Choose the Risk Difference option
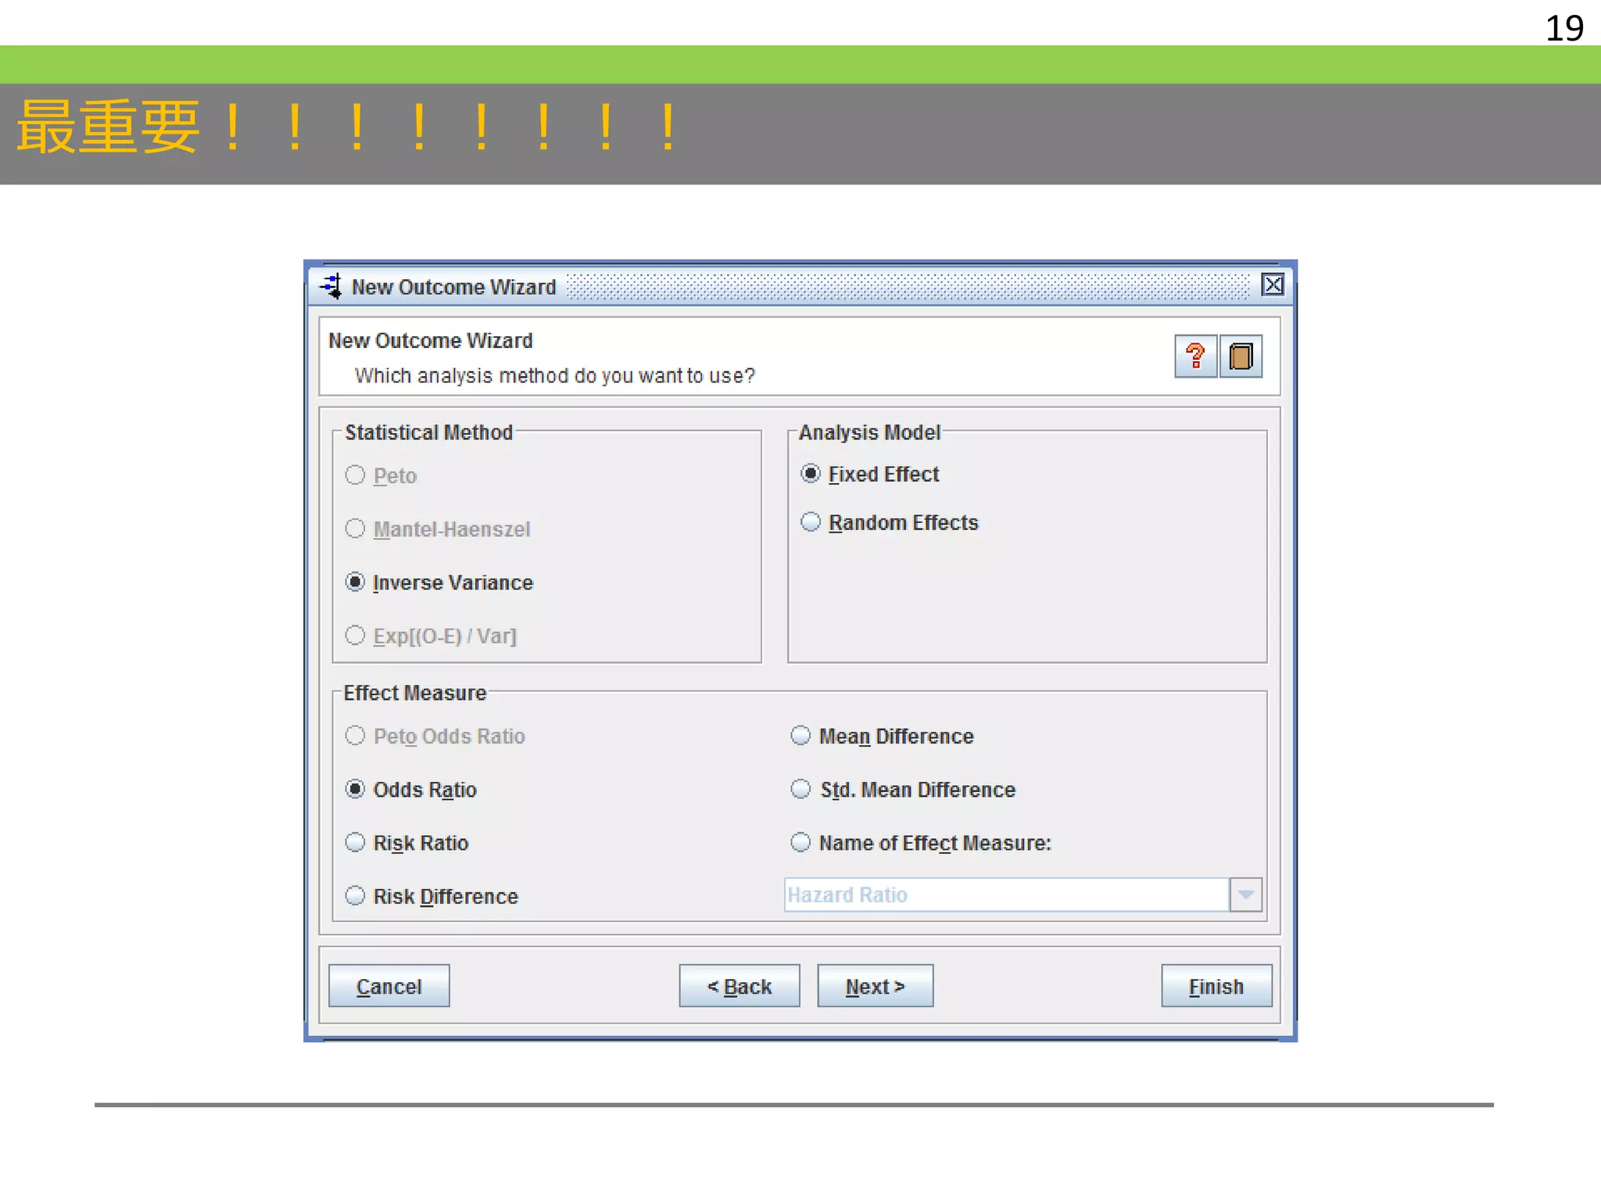This screenshot has height=1201, width=1601. point(356,896)
